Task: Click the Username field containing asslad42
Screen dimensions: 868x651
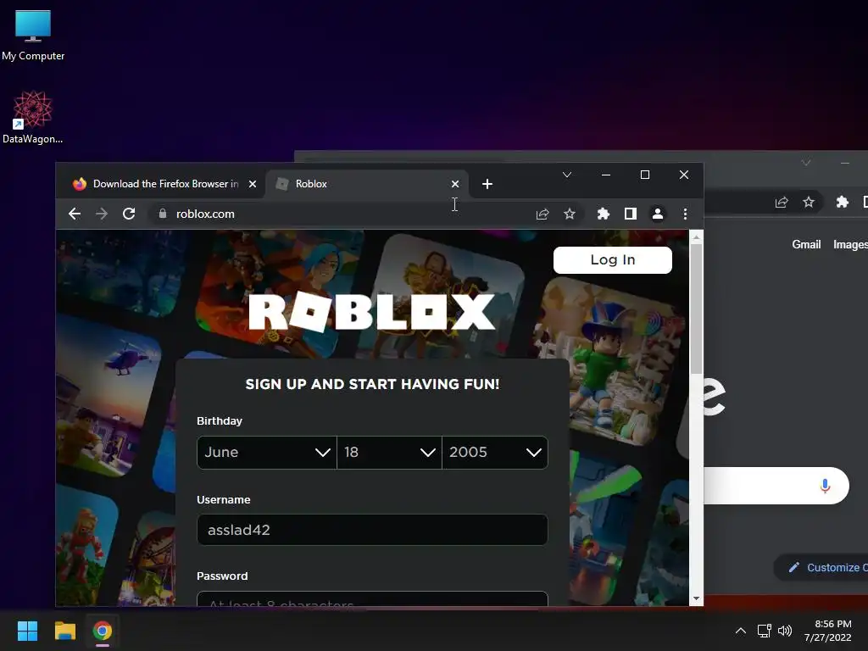Action: coord(373,530)
